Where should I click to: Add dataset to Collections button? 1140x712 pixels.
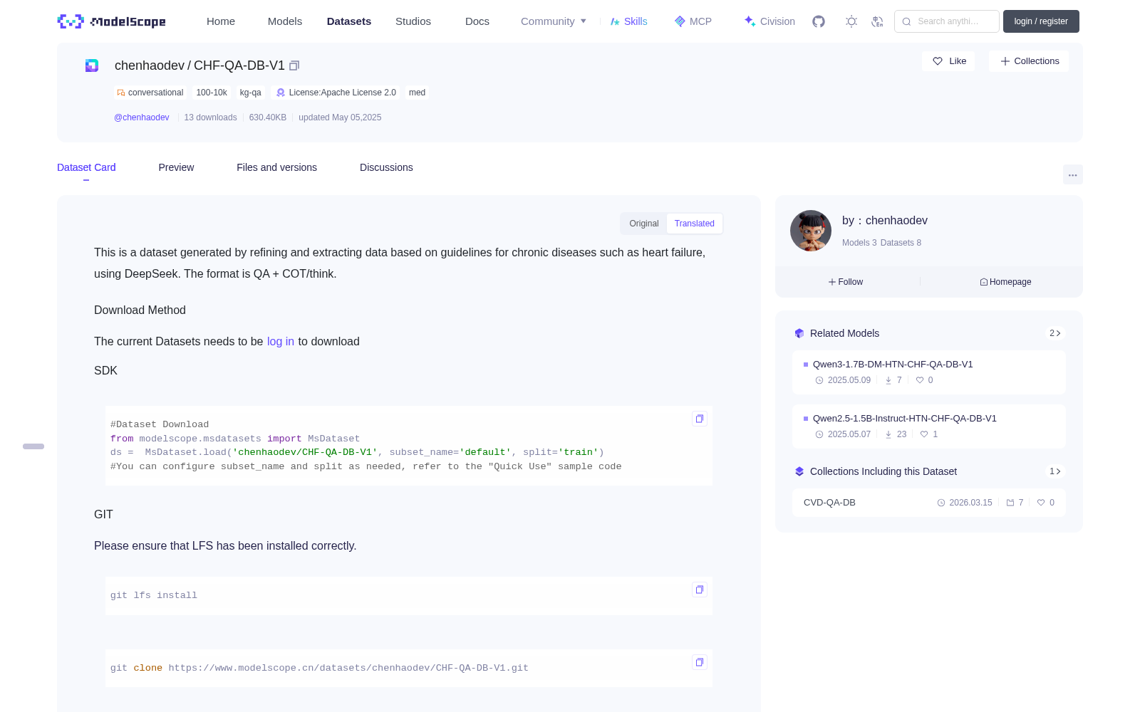pos(1029,61)
